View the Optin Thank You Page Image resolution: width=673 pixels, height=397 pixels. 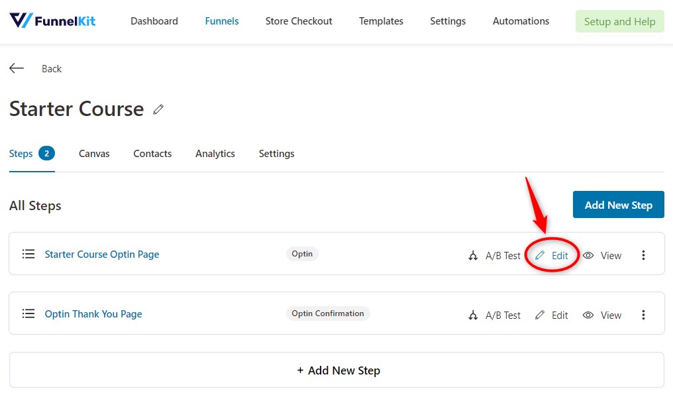coord(602,315)
